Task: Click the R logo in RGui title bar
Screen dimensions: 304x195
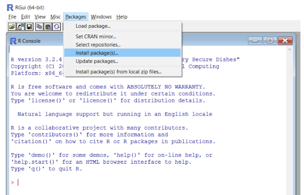Action: [10, 8]
